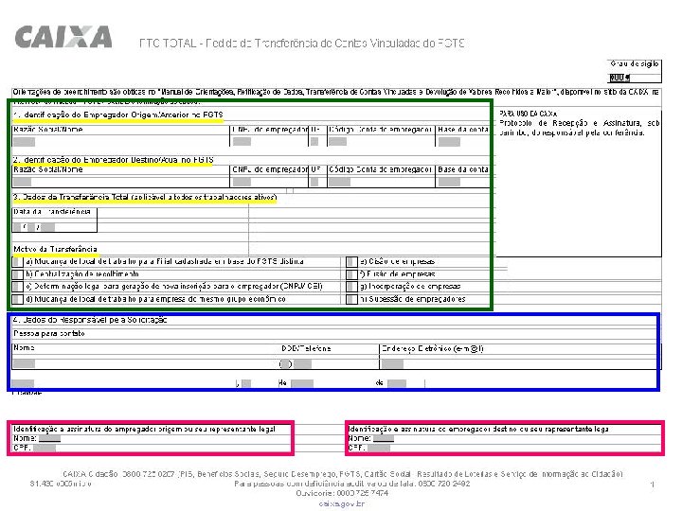Click the 'CAIXA Cidadão' footer line
Viewport: 682px width, 511px height.
click(x=343, y=474)
